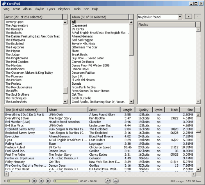Viewport: 205px width, 185px height.
Task: Select song Fashion Rules!
Action: tap(100, 147)
